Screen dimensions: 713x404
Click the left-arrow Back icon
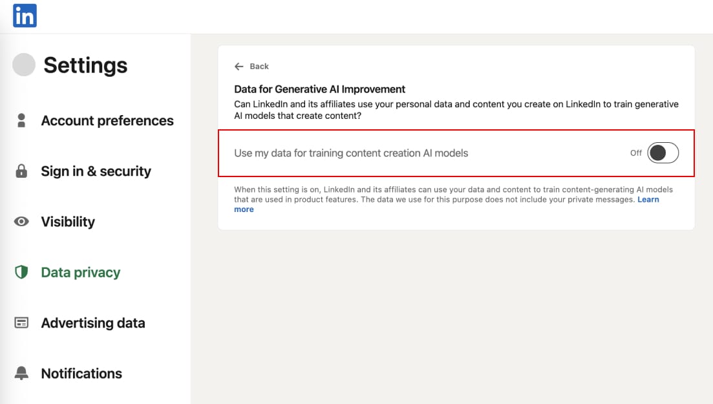coord(239,67)
